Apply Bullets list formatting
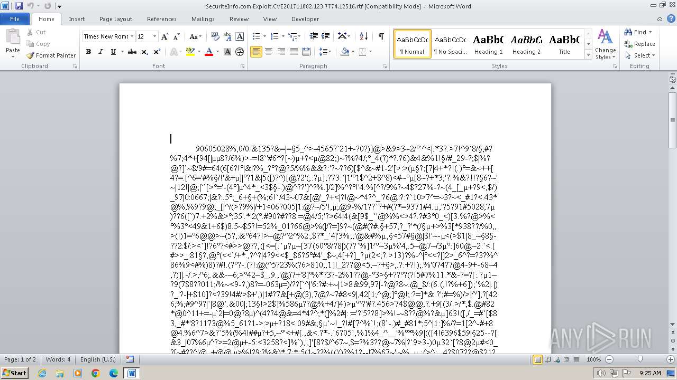Image resolution: width=677 pixels, height=380 pixels. coord(256,36)
